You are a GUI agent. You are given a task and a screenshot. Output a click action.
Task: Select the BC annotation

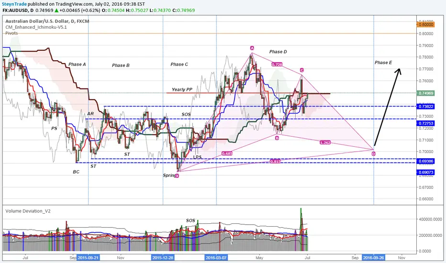click(x=76, y=172)
